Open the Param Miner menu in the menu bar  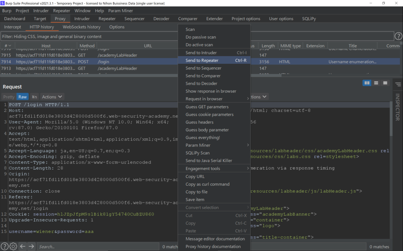121,11
